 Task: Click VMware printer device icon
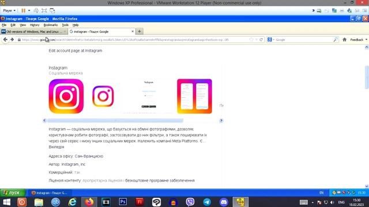(x=342, y=10)
